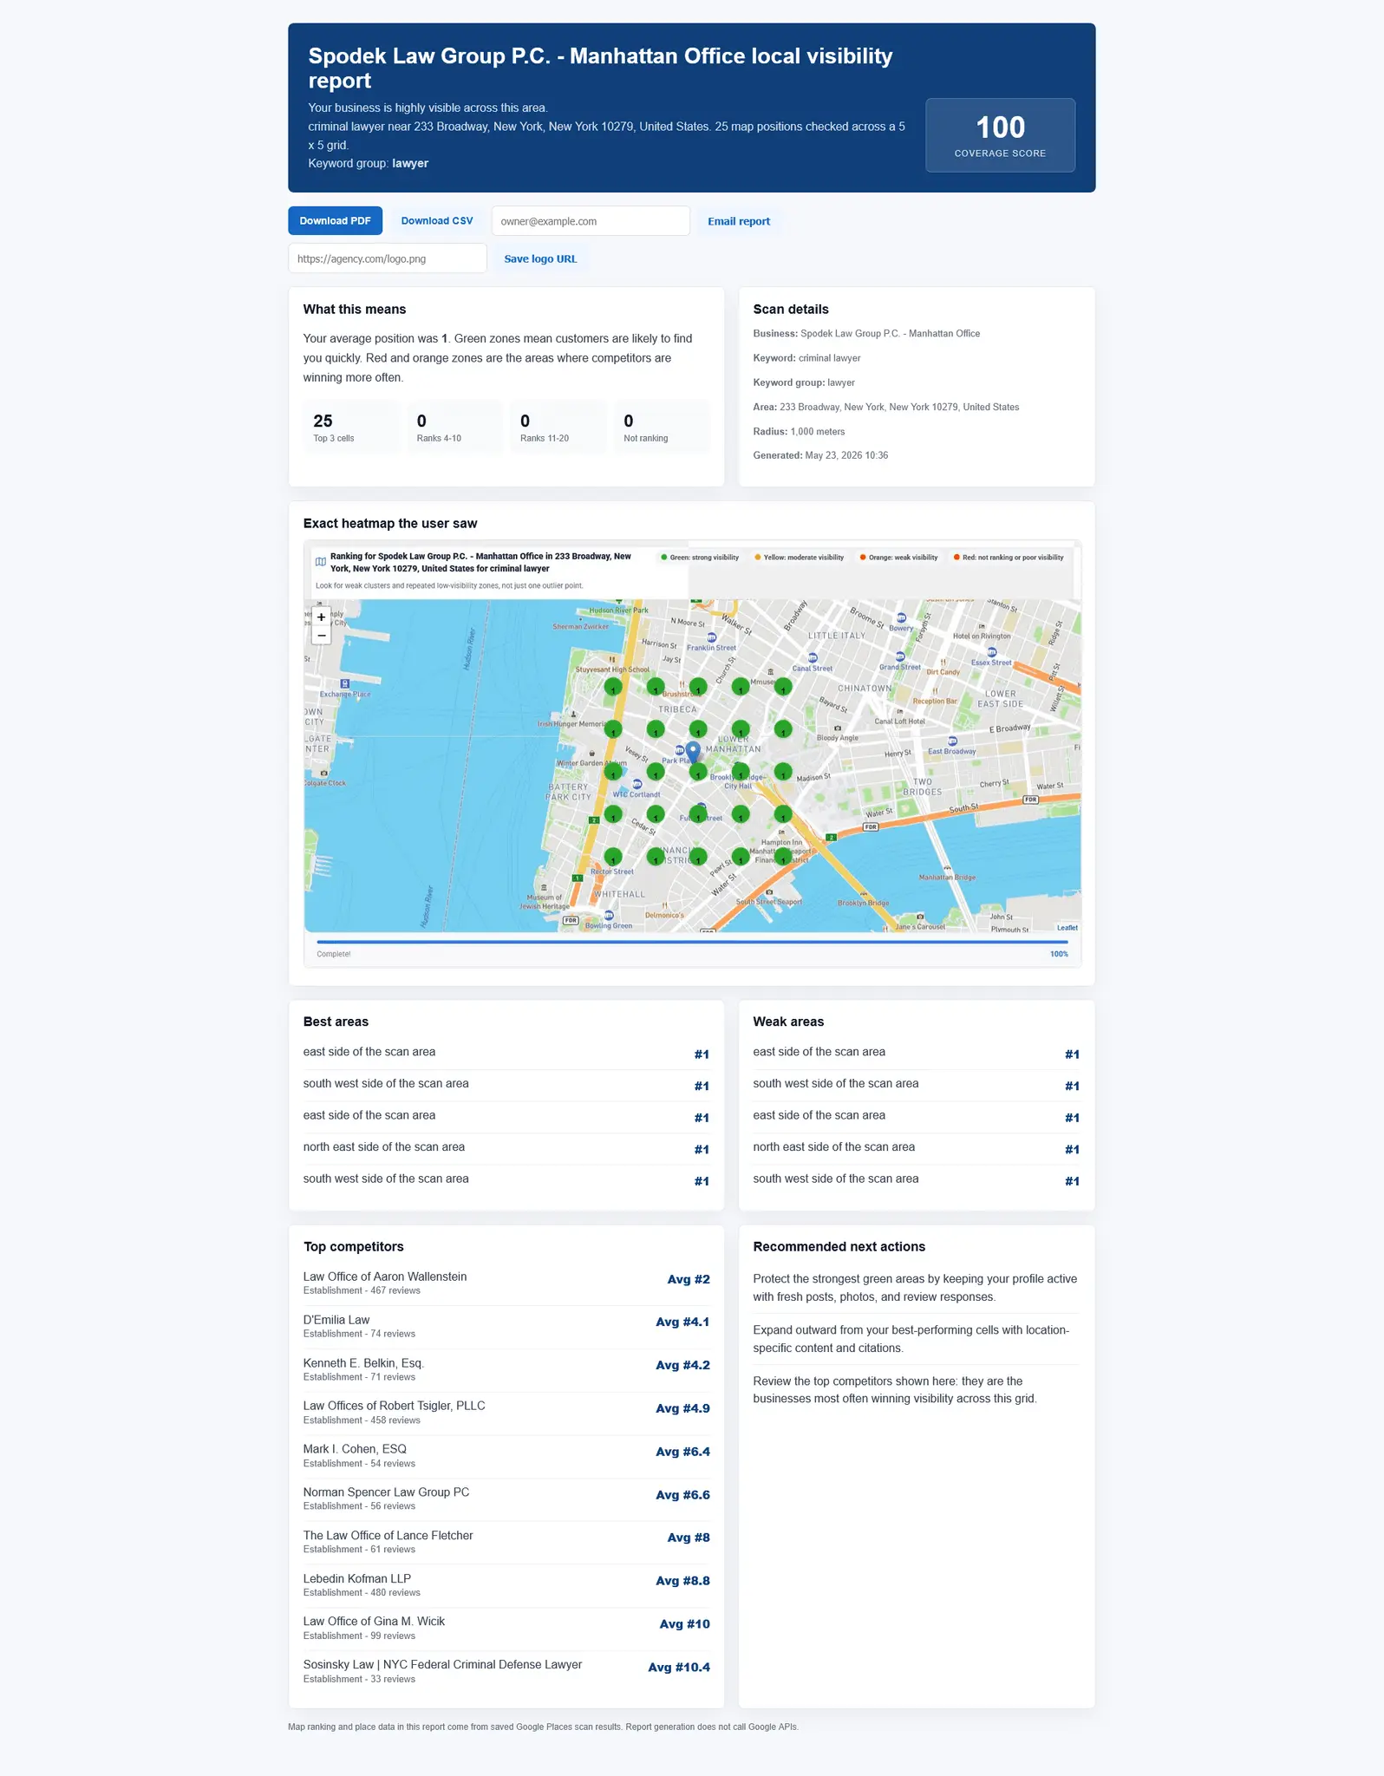Click the Essex Street subway icon
1384x1776 pixels.
(x=992, y=652)
